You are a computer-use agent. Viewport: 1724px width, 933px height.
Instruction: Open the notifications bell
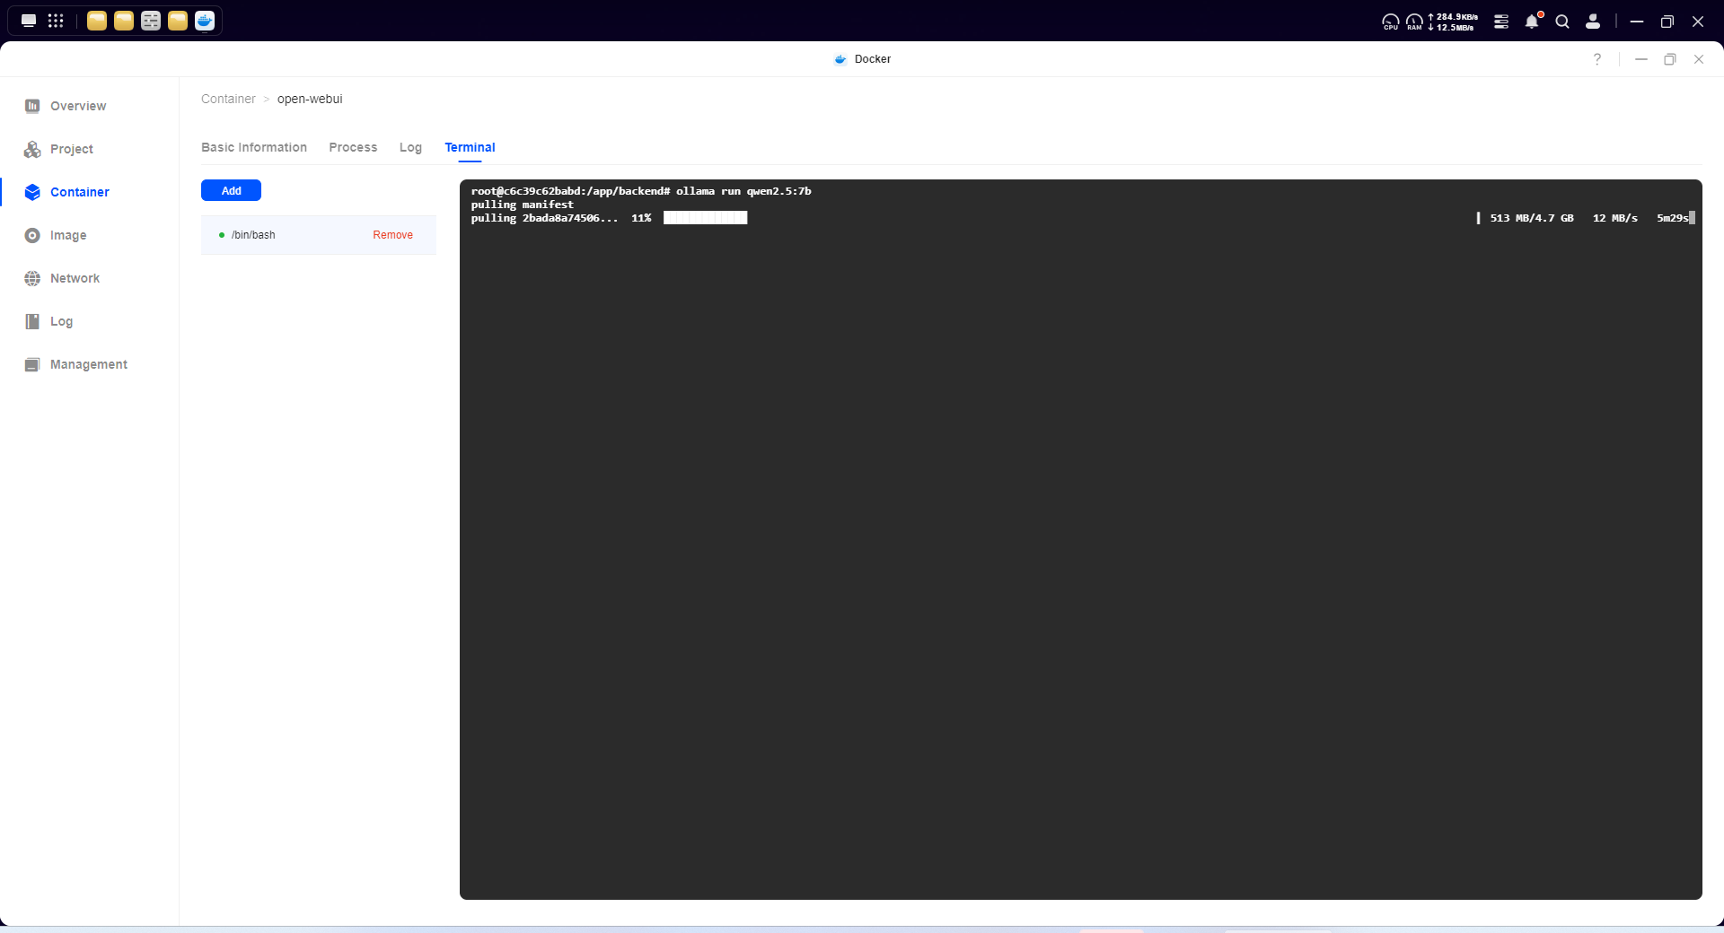coord(1532,22)
